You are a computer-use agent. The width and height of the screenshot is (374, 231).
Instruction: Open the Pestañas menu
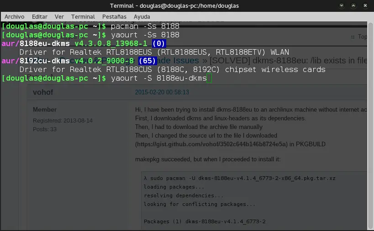pyautogui.click(x=114, y=17)
